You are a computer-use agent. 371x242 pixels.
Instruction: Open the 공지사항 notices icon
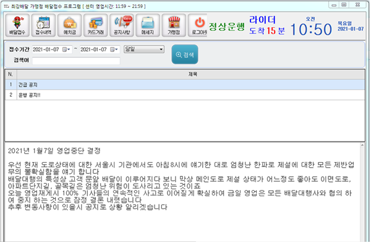[x=122, y=25]
